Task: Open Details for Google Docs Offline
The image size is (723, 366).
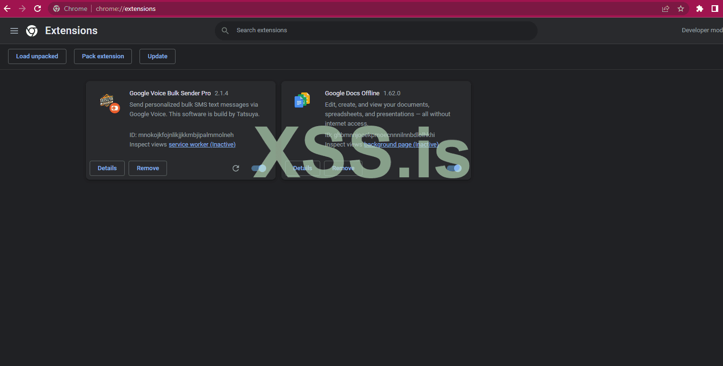Action: (303, 168)
